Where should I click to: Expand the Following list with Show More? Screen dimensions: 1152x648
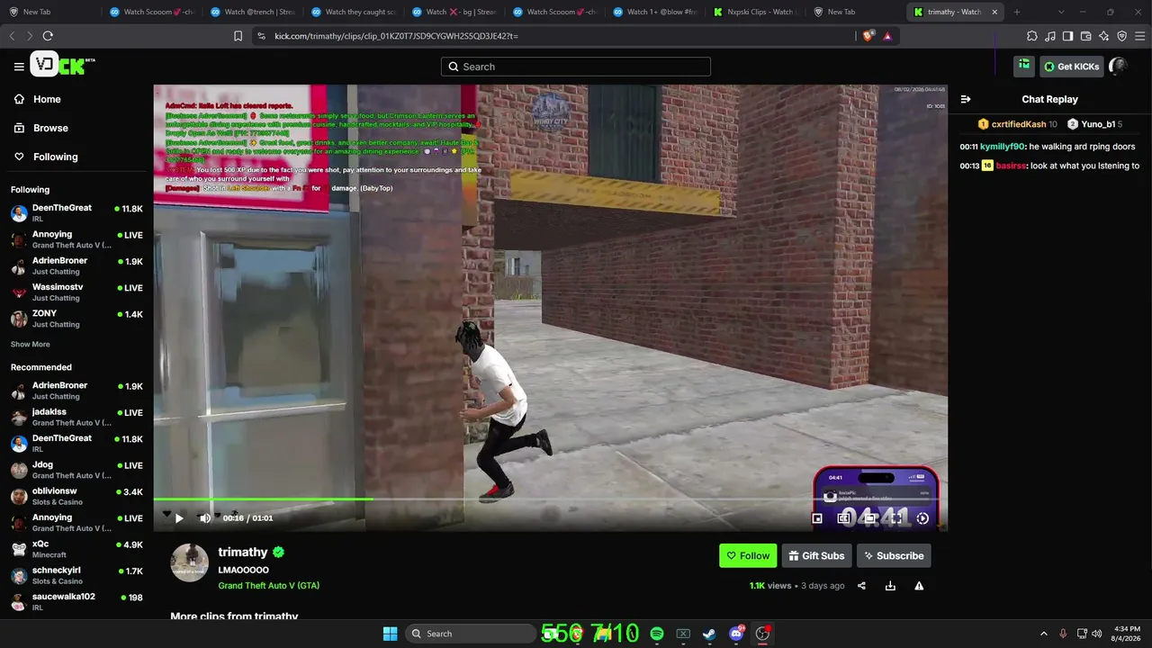(31, 345)
